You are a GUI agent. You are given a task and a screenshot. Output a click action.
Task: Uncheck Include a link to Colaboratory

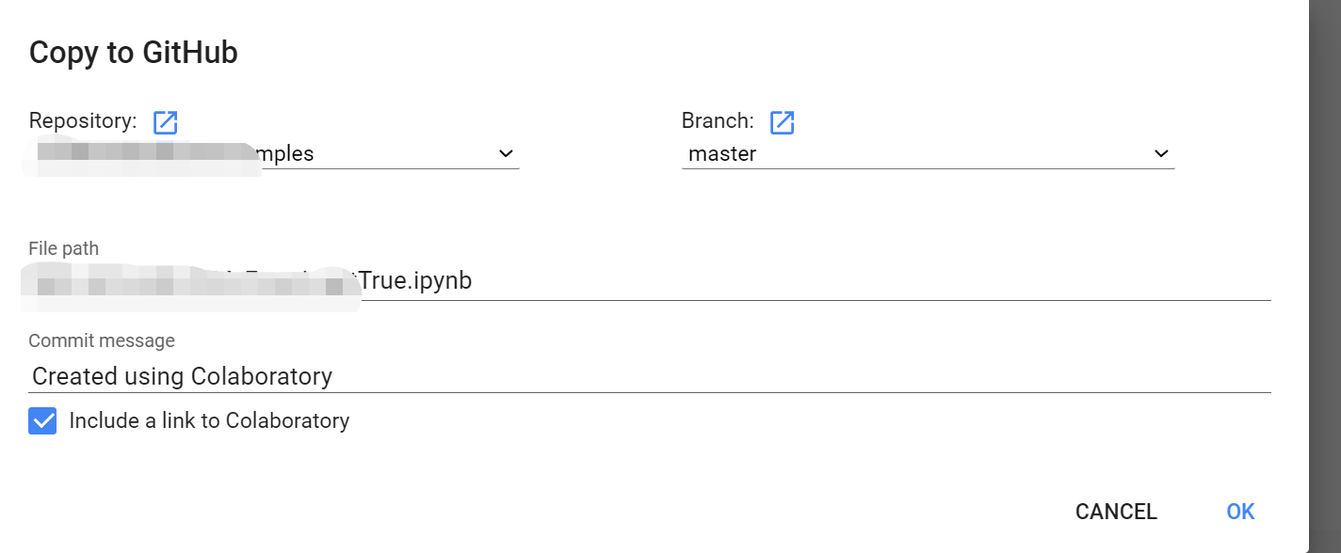[x=42, y=420]
